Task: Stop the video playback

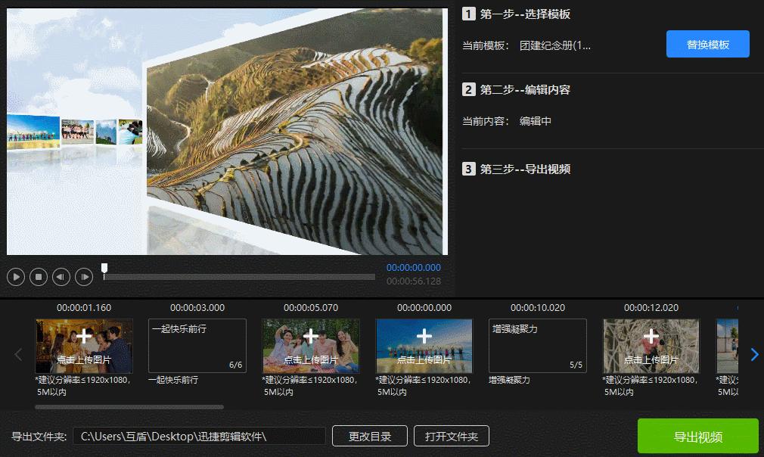Action: 38,276
